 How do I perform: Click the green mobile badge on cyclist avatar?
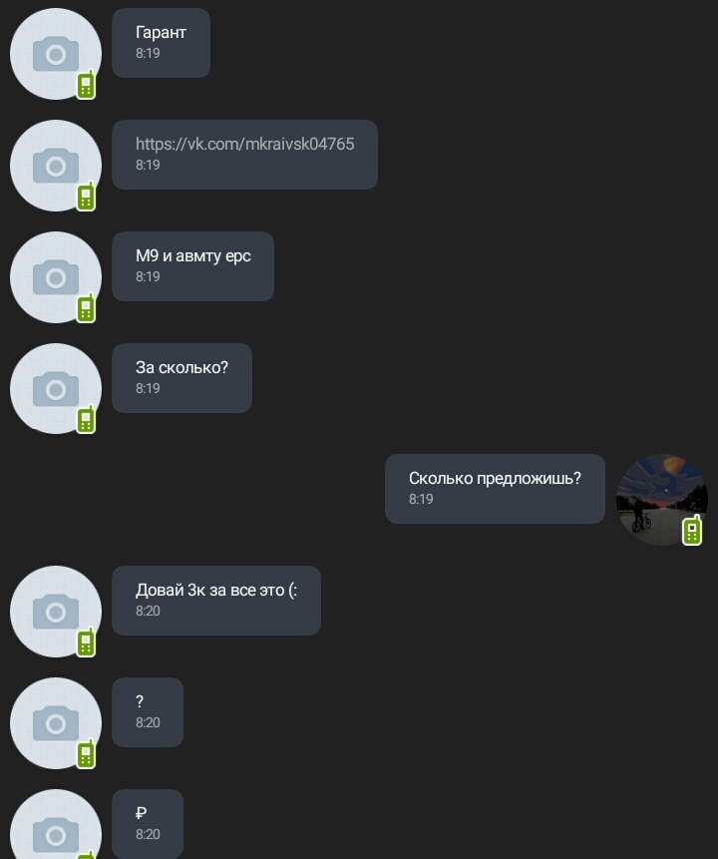click(692, 530)
